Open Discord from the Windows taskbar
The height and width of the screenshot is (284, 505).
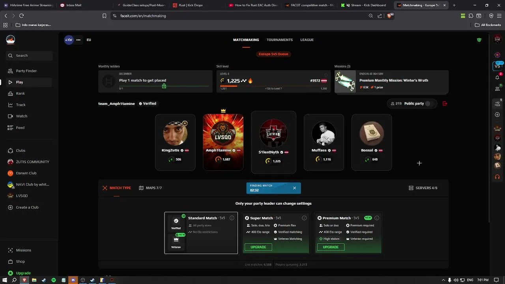coord(73,280)
